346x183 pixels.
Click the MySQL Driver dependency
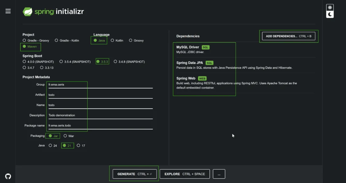click(188, 47)
